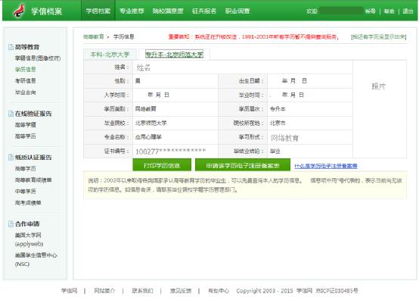Screen dimensions: 419x297
Task: Click the 还有学历没显示出来 link
Action: pyautogui.click(x=378, y=37)
